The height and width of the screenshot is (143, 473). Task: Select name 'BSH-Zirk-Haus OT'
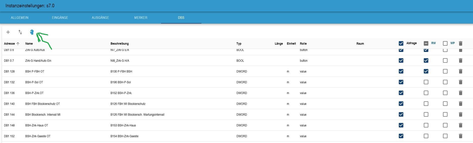[37, 125]
